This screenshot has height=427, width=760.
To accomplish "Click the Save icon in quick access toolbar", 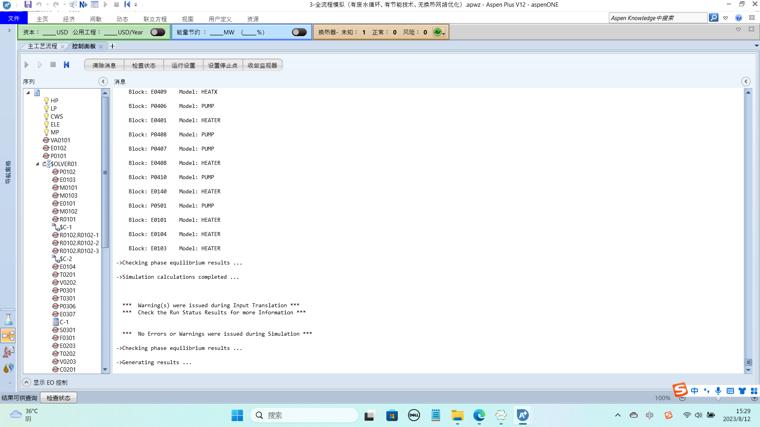I will [x=28, y=4].
